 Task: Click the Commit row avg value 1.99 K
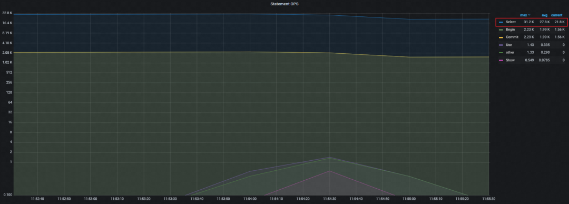(x=545, y=37)
